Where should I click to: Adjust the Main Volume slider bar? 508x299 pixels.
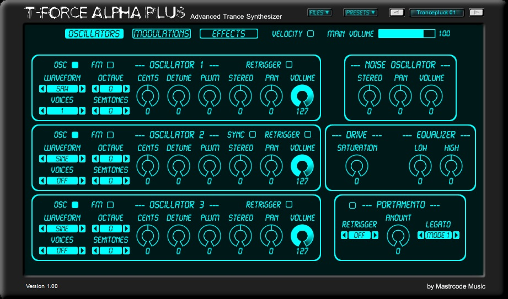point(407,34)
